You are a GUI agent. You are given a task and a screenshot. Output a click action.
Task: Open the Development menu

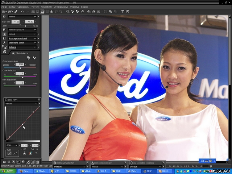click(61, 7)
